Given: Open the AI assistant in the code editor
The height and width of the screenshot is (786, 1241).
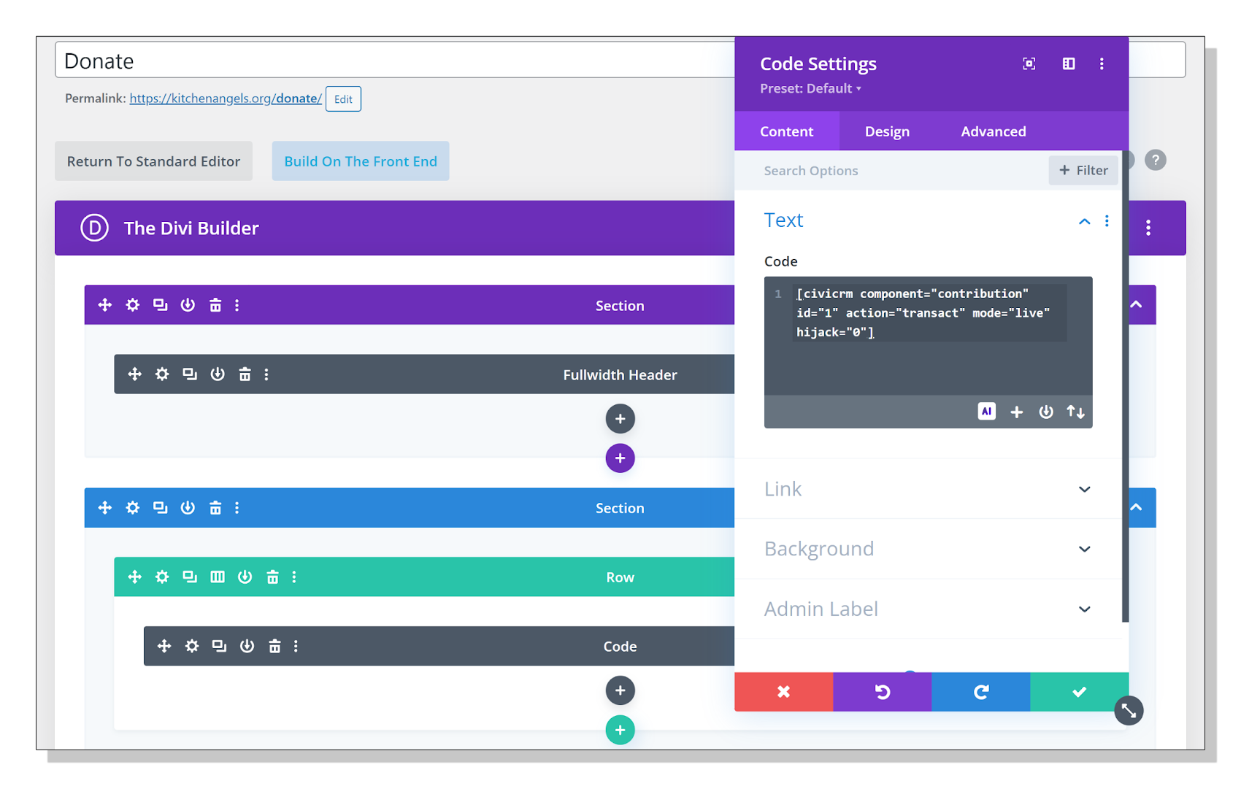Looking at the screenshot, I should [x=986, y=411].
